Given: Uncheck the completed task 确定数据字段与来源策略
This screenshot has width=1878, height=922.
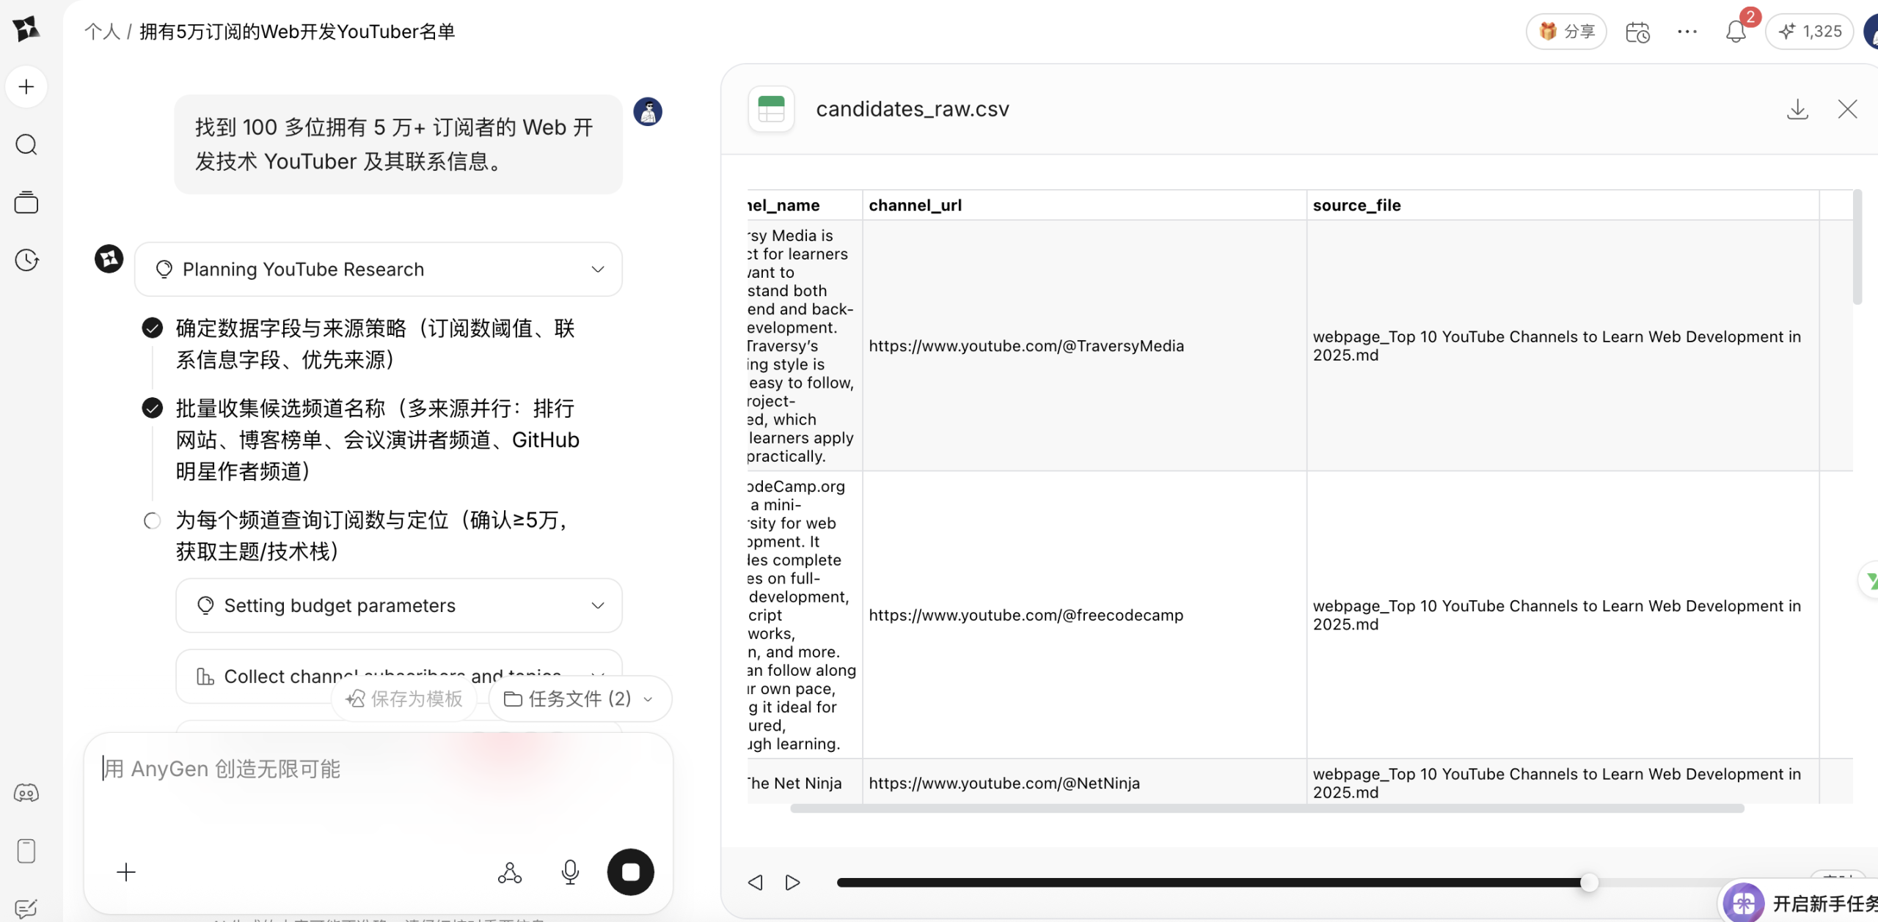Looking at the screenshot, I should click(x=152, y=328).
